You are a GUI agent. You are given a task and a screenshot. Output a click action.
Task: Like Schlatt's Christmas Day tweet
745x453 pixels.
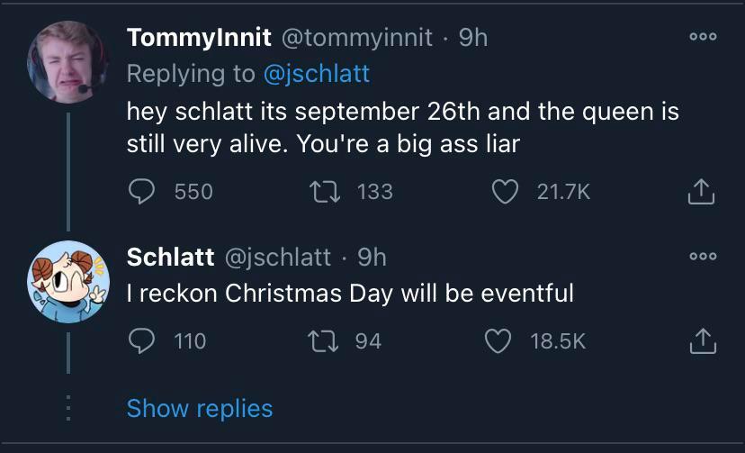point(499,340)
